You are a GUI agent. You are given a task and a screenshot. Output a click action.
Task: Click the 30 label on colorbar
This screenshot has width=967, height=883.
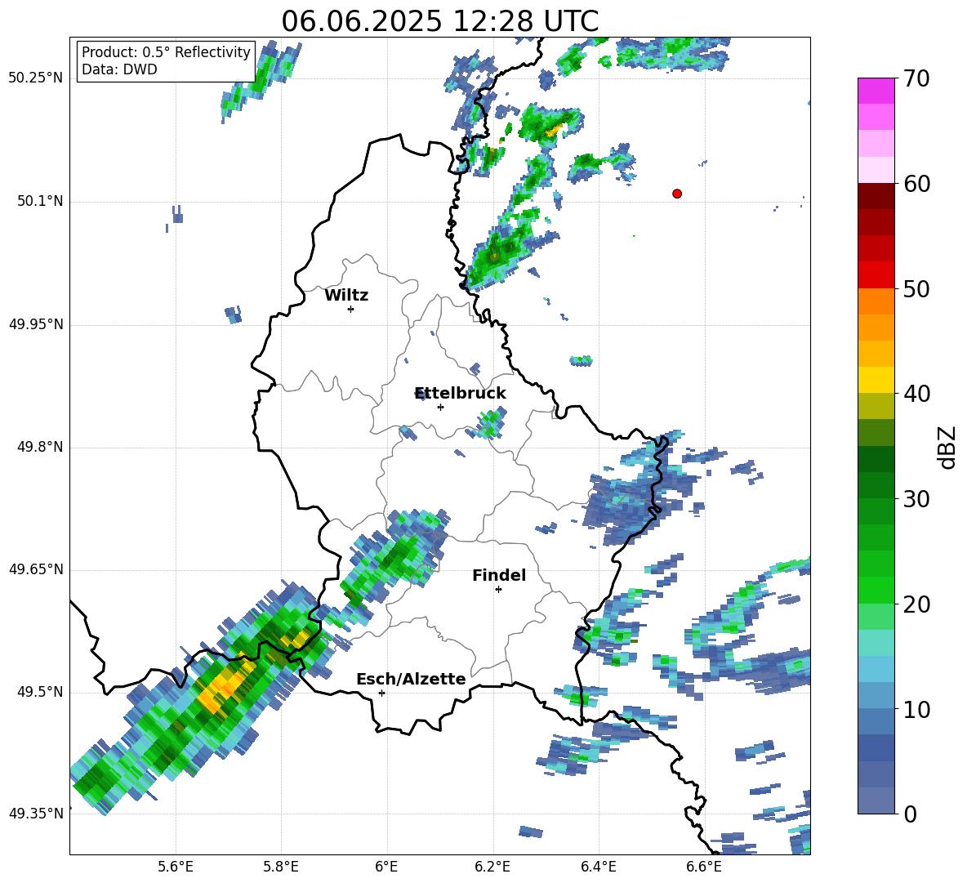pos(916,499)
